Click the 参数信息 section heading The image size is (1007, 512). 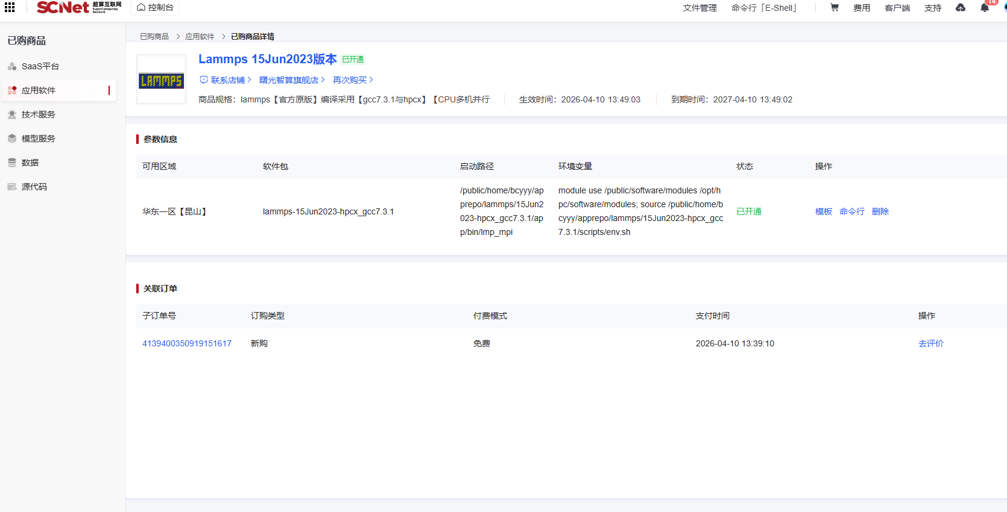(x=160, y=139)
